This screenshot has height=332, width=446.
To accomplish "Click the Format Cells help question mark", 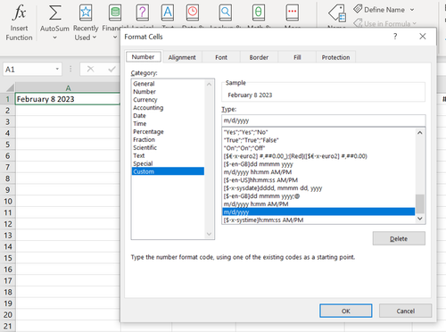I will click(395, 37).
